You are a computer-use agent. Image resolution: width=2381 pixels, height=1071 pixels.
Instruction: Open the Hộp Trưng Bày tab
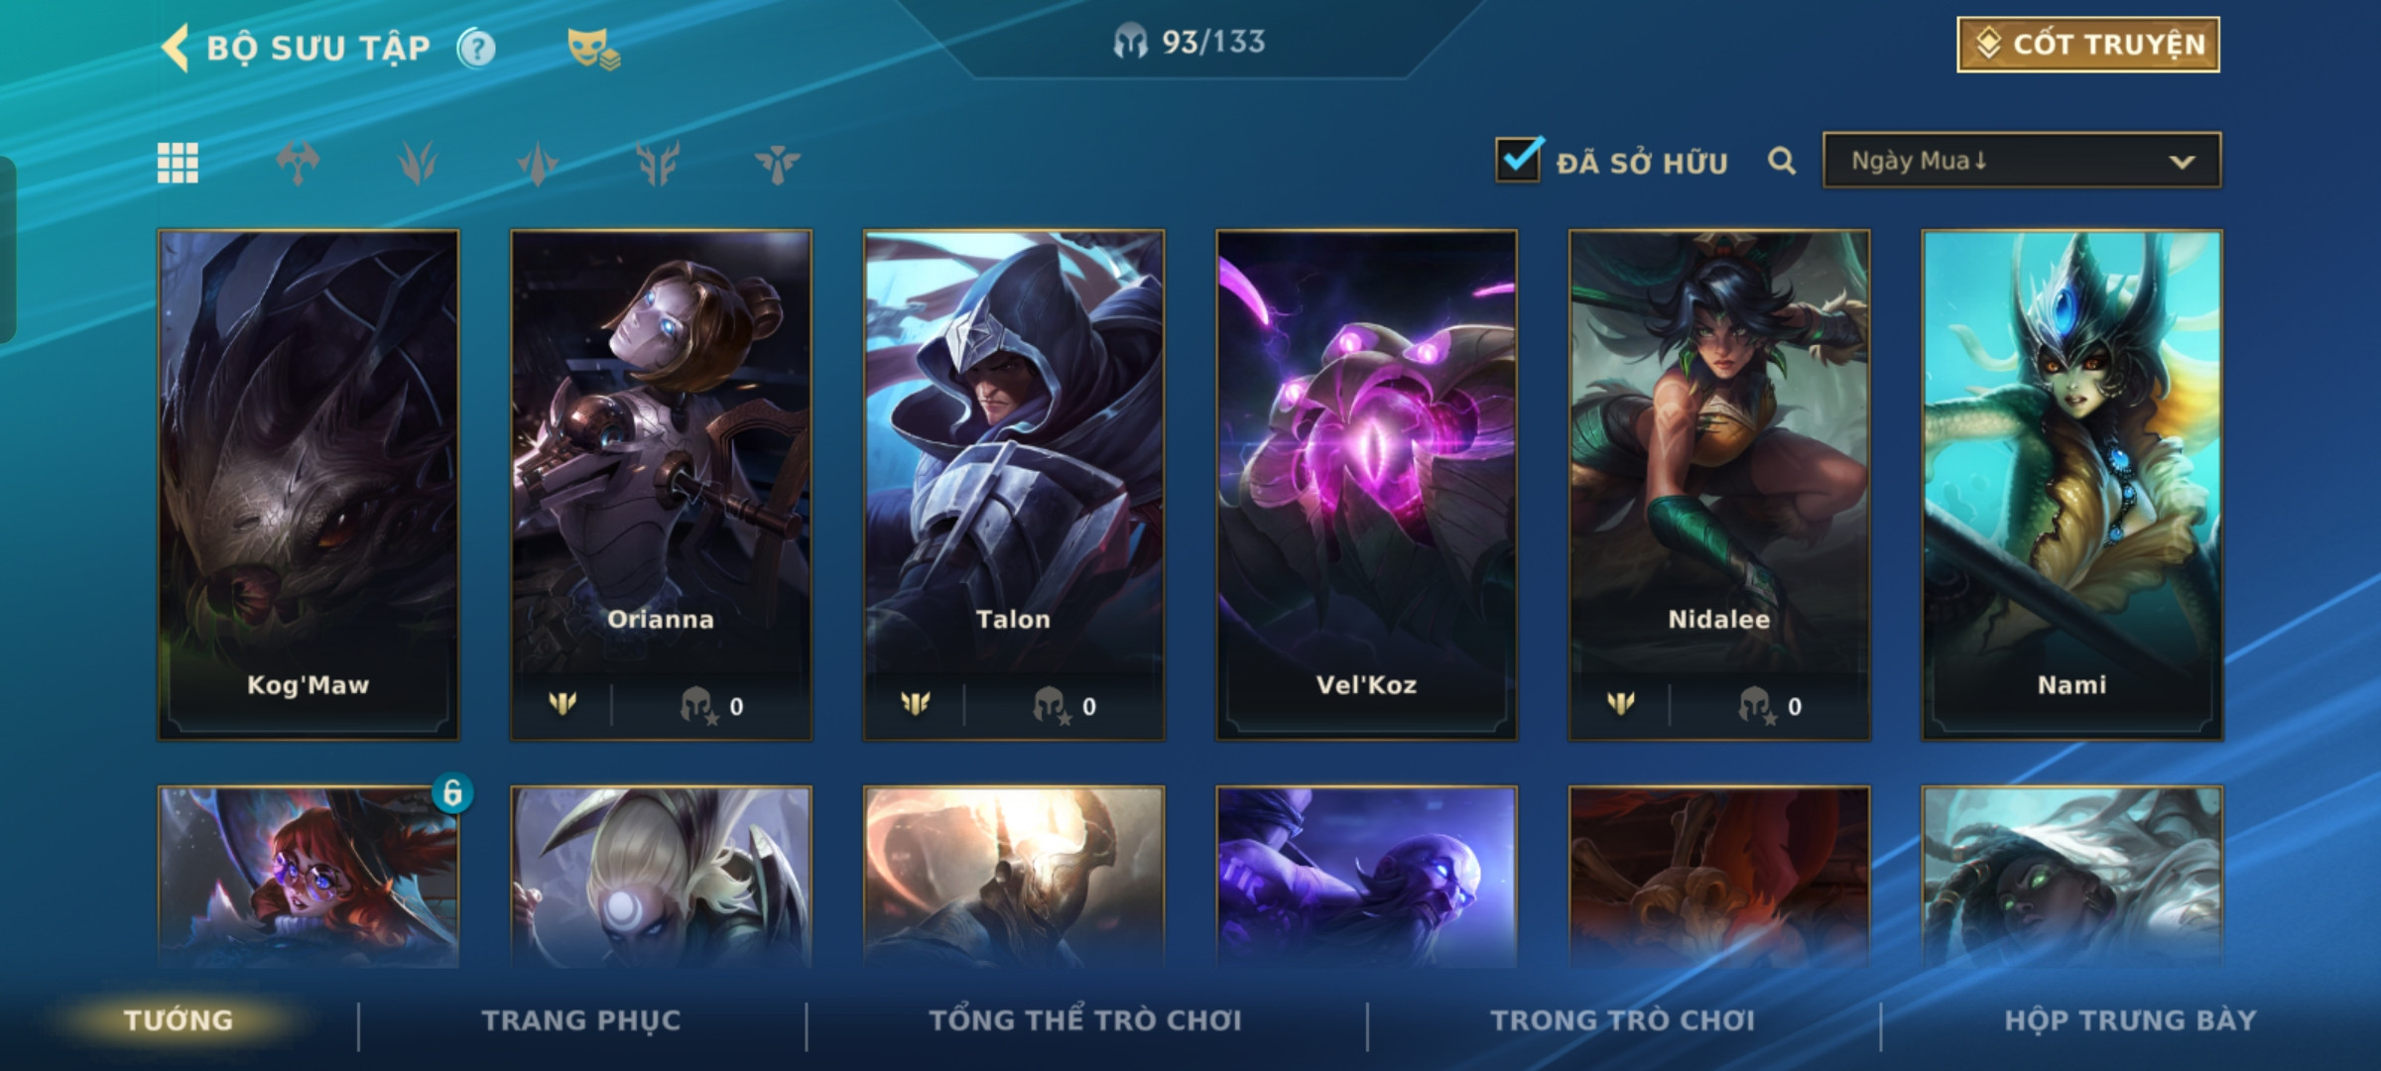2130,1020
